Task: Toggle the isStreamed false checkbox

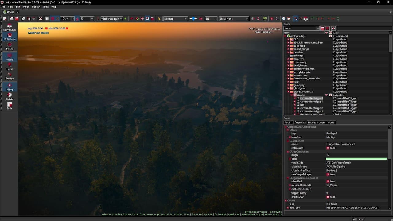Action: click(328, 148)
